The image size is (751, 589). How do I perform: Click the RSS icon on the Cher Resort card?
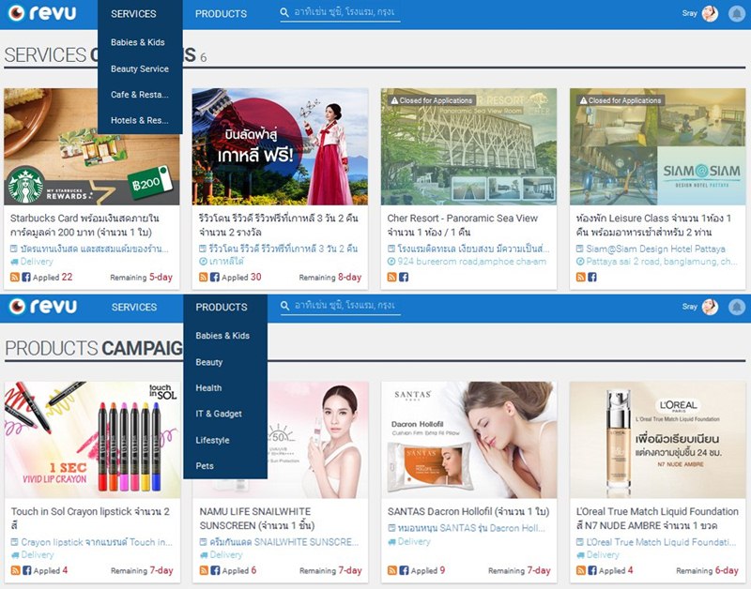391,277
